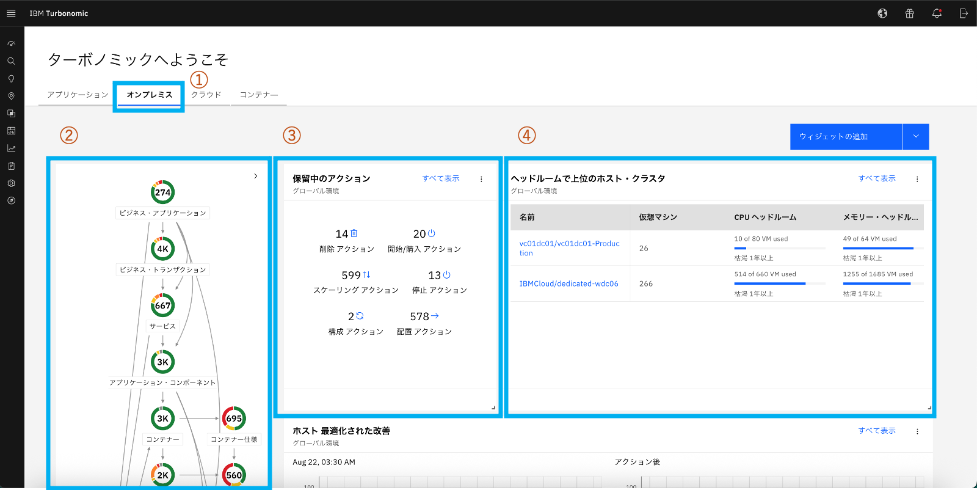
Task: Open dropdown arrow beside ウィジェットの追加
Action: pos(916,136)
